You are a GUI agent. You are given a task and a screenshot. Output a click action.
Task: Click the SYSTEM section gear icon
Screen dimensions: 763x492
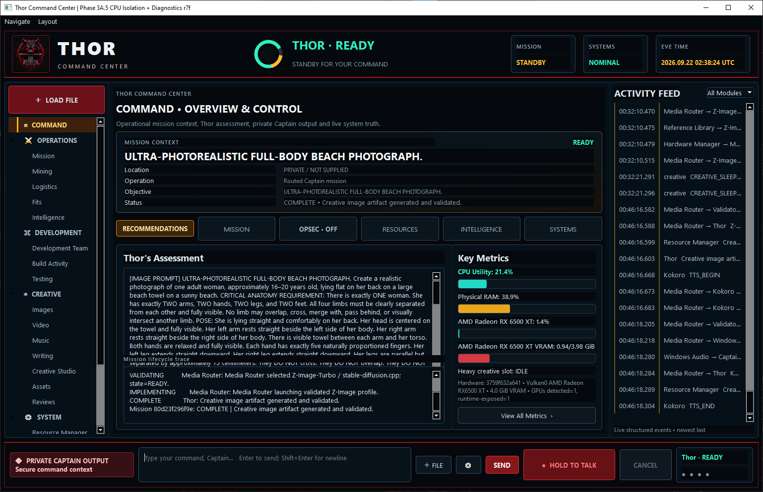[28, 417]
